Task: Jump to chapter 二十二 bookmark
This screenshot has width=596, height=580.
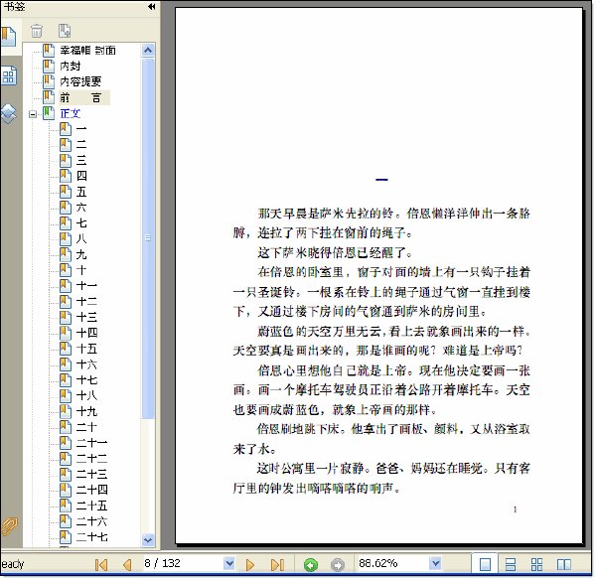Action: [92, 459]
